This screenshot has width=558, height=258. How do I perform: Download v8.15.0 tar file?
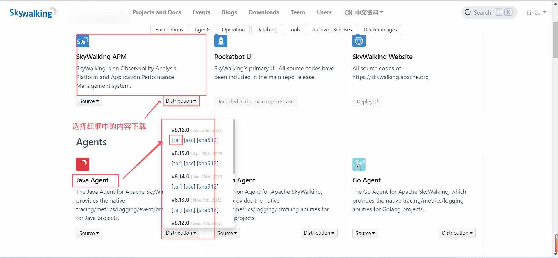pos(177,163)
